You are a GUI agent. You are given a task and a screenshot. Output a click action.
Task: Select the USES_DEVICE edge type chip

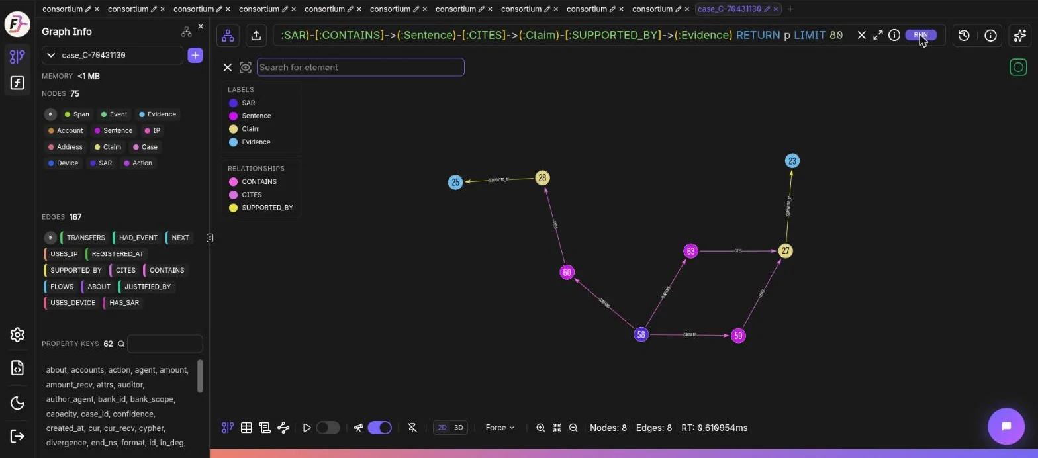point(72,302)
